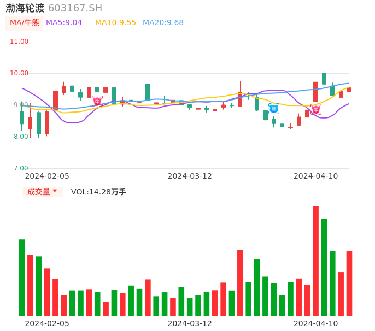Click the stock name 渤海轮渡
Image resolution: width=375 pixels, height=331 pixels.
(25, 8)
